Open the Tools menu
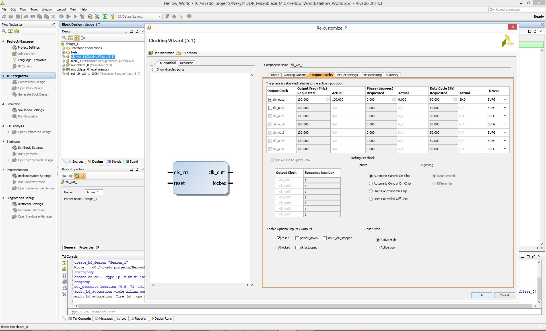The width and height of the screenshot is (546, 331). [34, 9]
